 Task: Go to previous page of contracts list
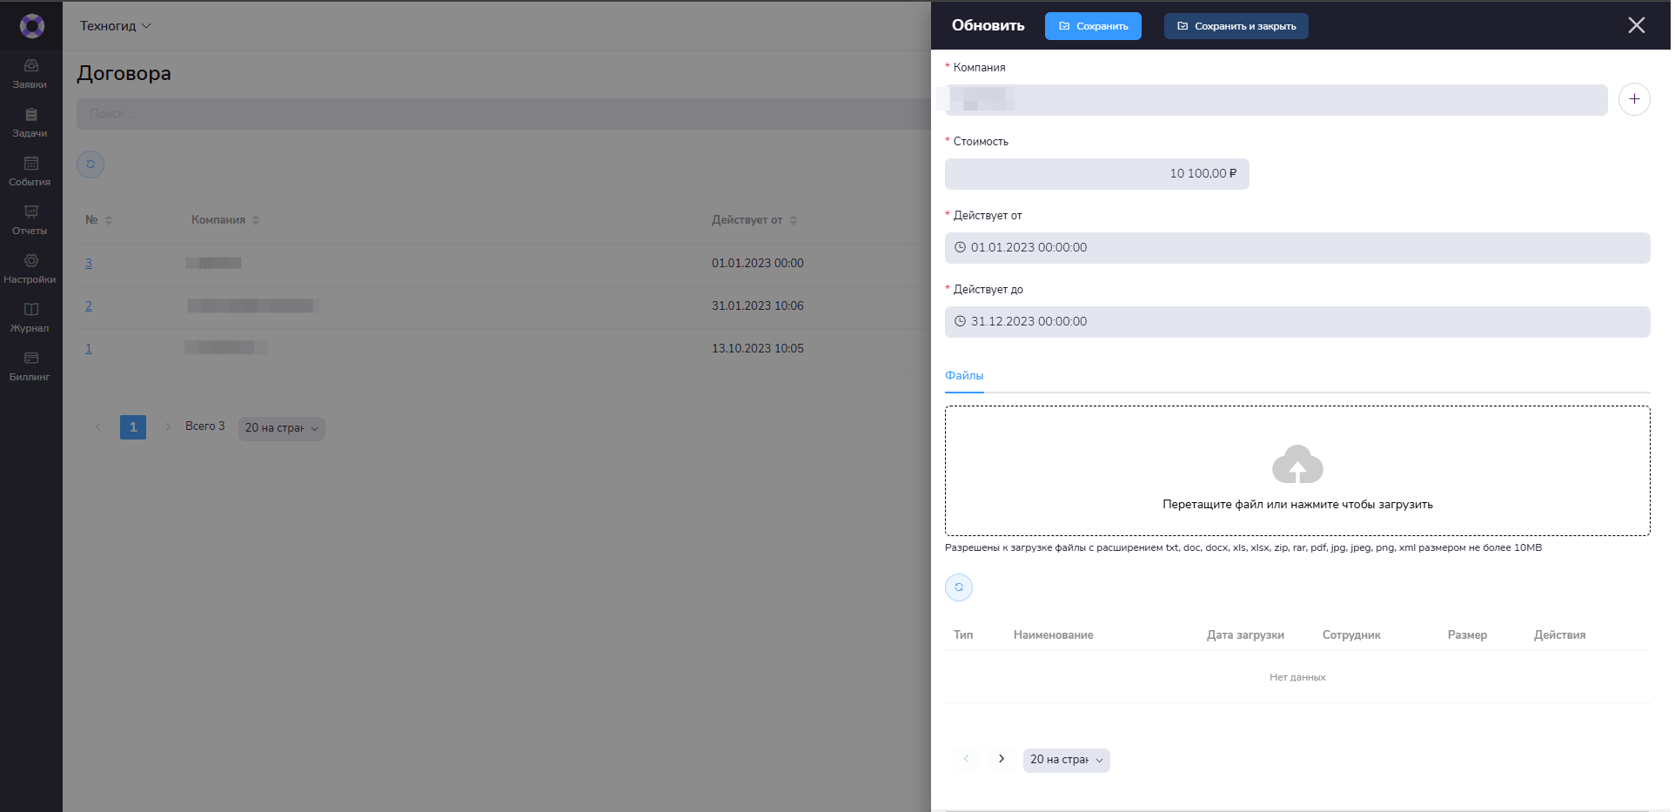coord(98,426)
